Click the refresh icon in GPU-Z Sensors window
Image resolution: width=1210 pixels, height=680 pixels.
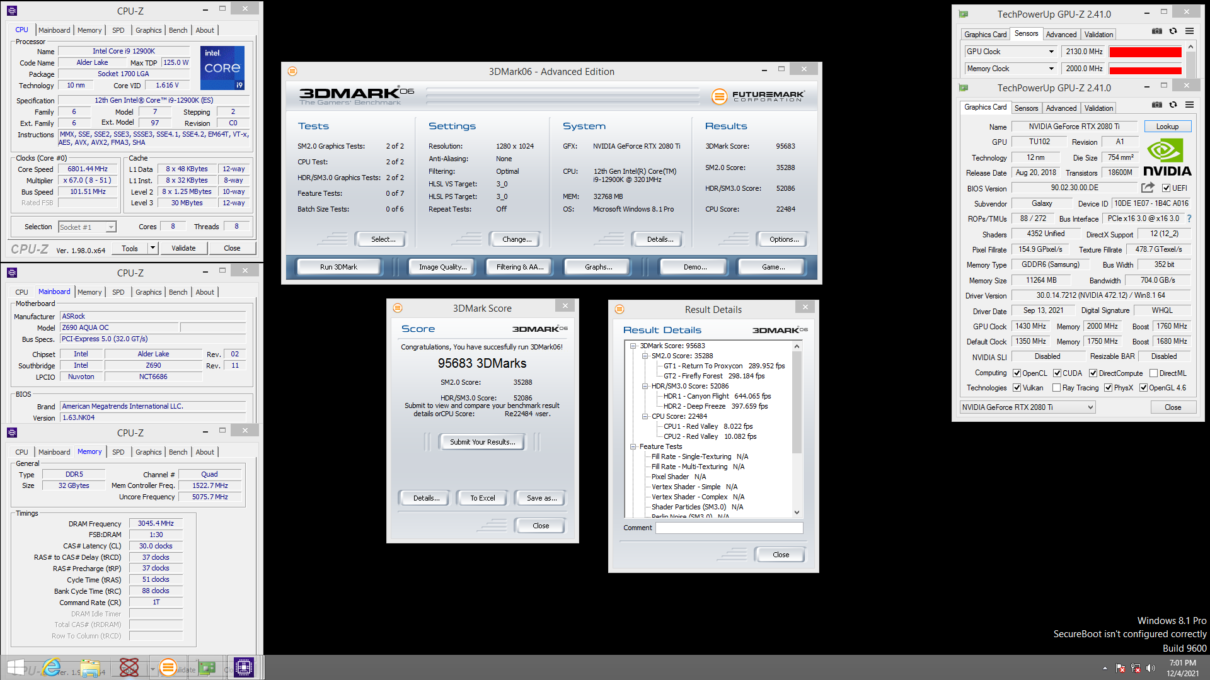point(1173,31)
